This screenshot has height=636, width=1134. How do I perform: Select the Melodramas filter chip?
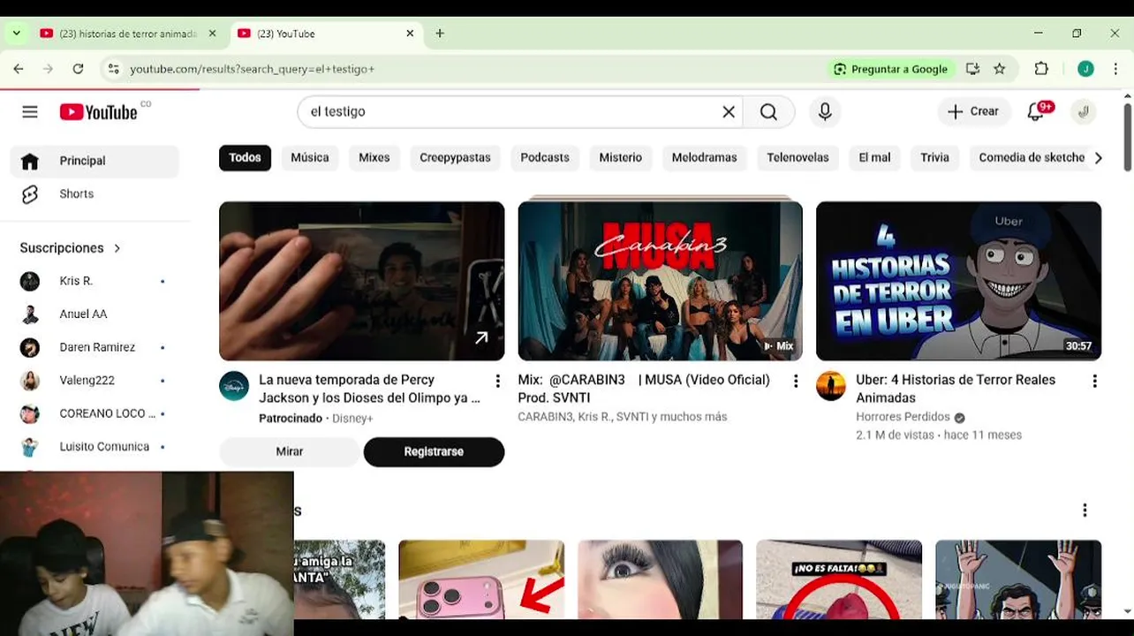[704, 158]
